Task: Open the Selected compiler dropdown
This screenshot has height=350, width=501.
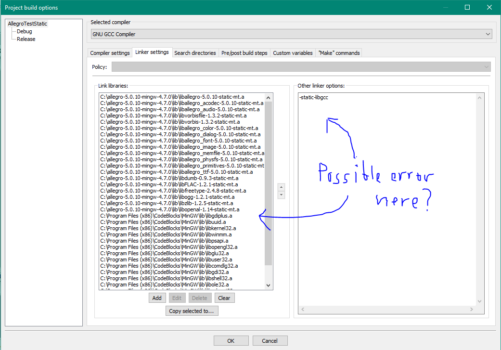Action: (291, 34)
